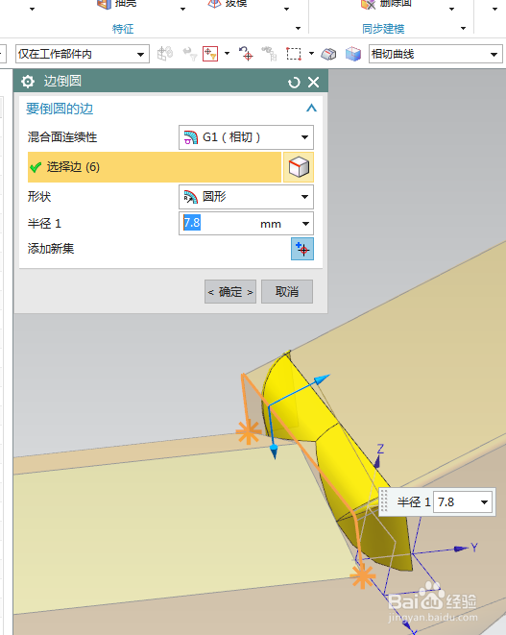Open the snap point icon dropdown arrow
The image size is (506, 635).
[x=227, y=54]
